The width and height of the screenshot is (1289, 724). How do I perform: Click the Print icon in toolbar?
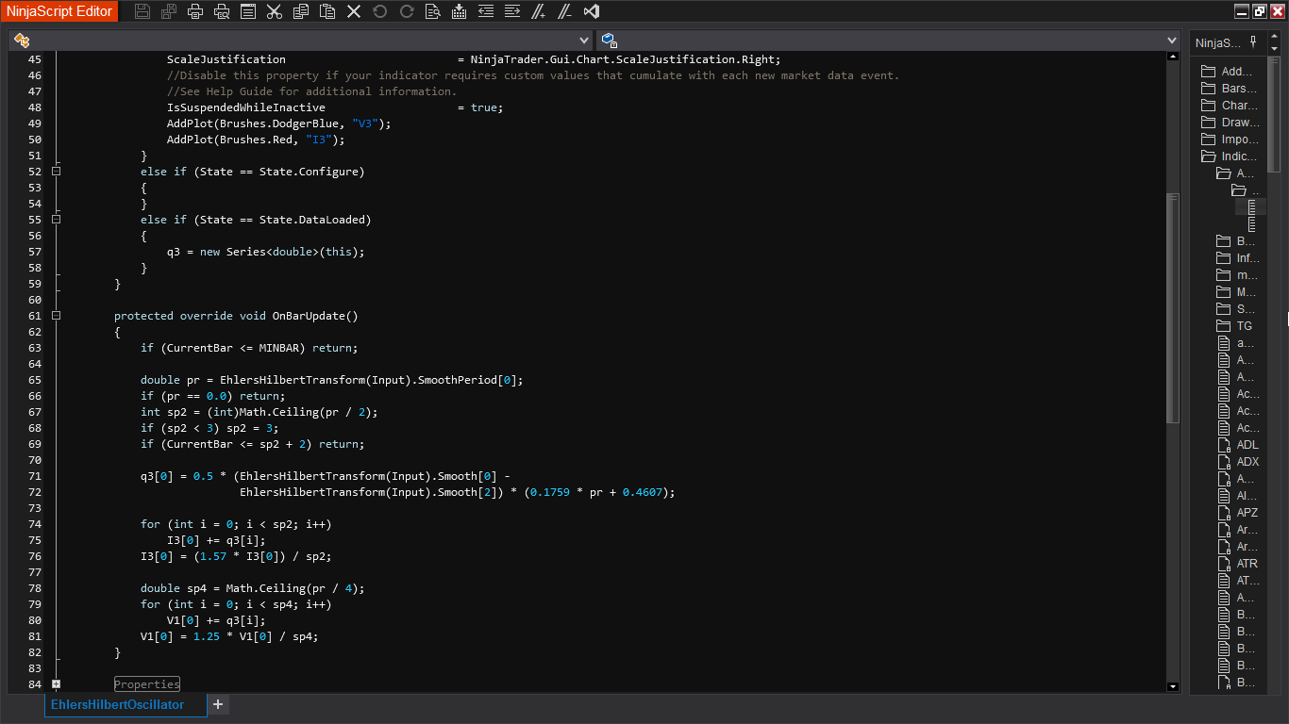point(195,11)
